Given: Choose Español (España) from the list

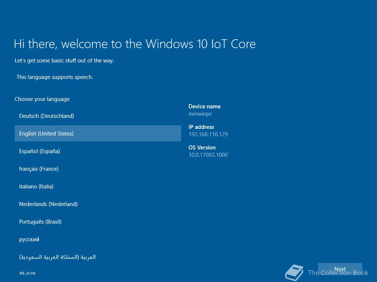Looking at the screenshot, I should point(98,151).
